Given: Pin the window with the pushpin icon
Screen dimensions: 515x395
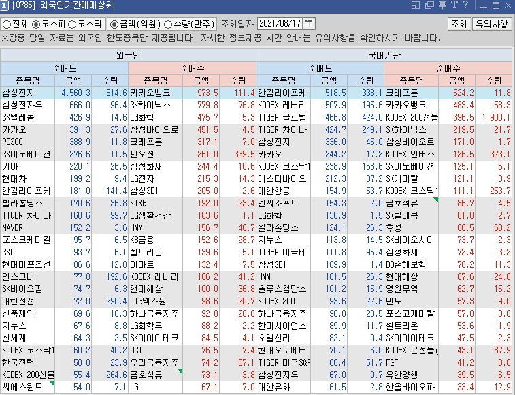Looking at the screenshot, I should pos(442,5).
